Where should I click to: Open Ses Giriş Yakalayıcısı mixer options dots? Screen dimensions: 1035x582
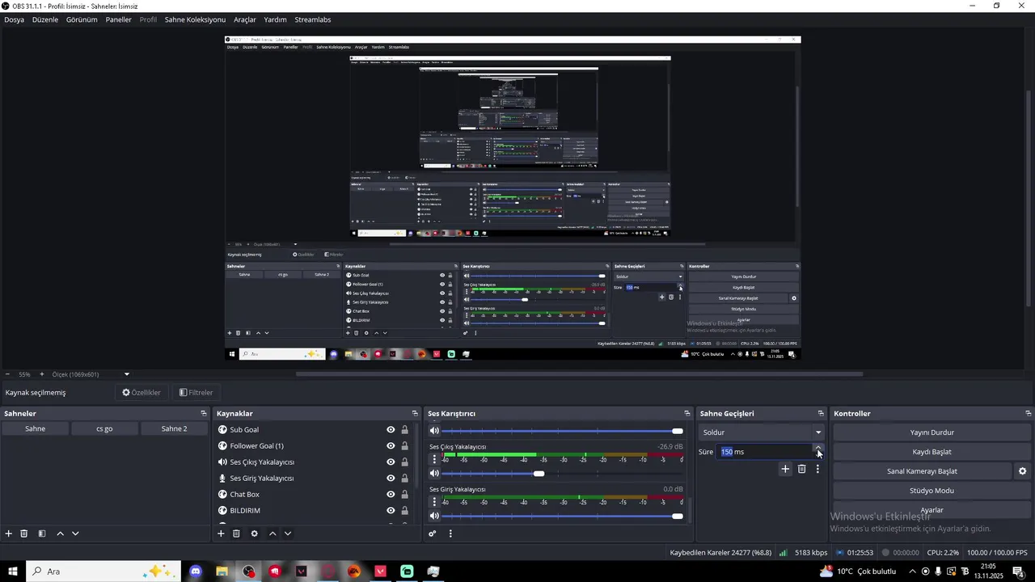click(x=434, y=502)
